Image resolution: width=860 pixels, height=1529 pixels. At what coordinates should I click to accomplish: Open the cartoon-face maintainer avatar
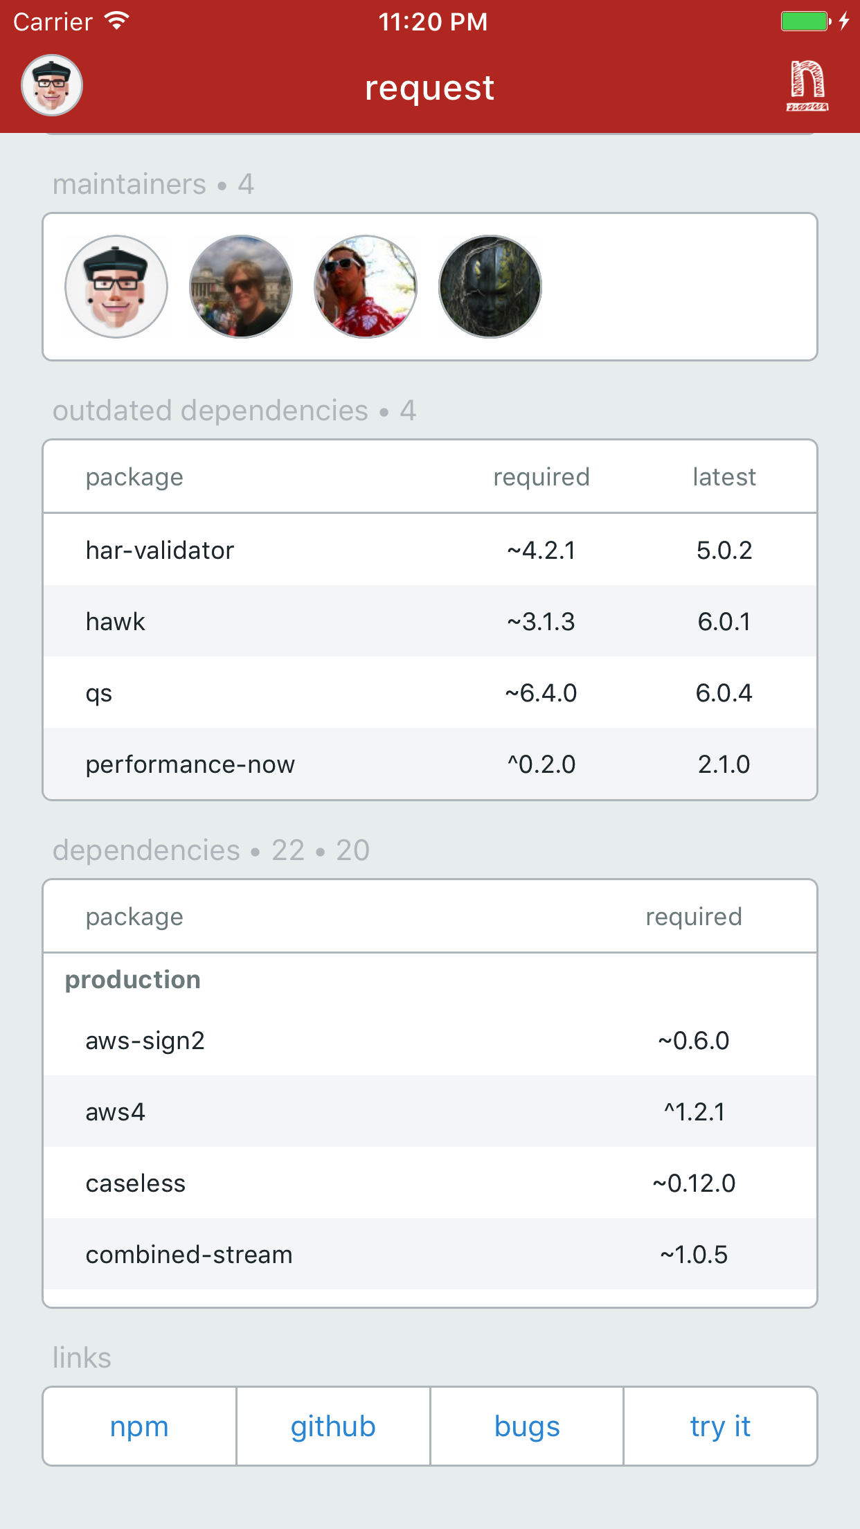(x=116, y=287)
